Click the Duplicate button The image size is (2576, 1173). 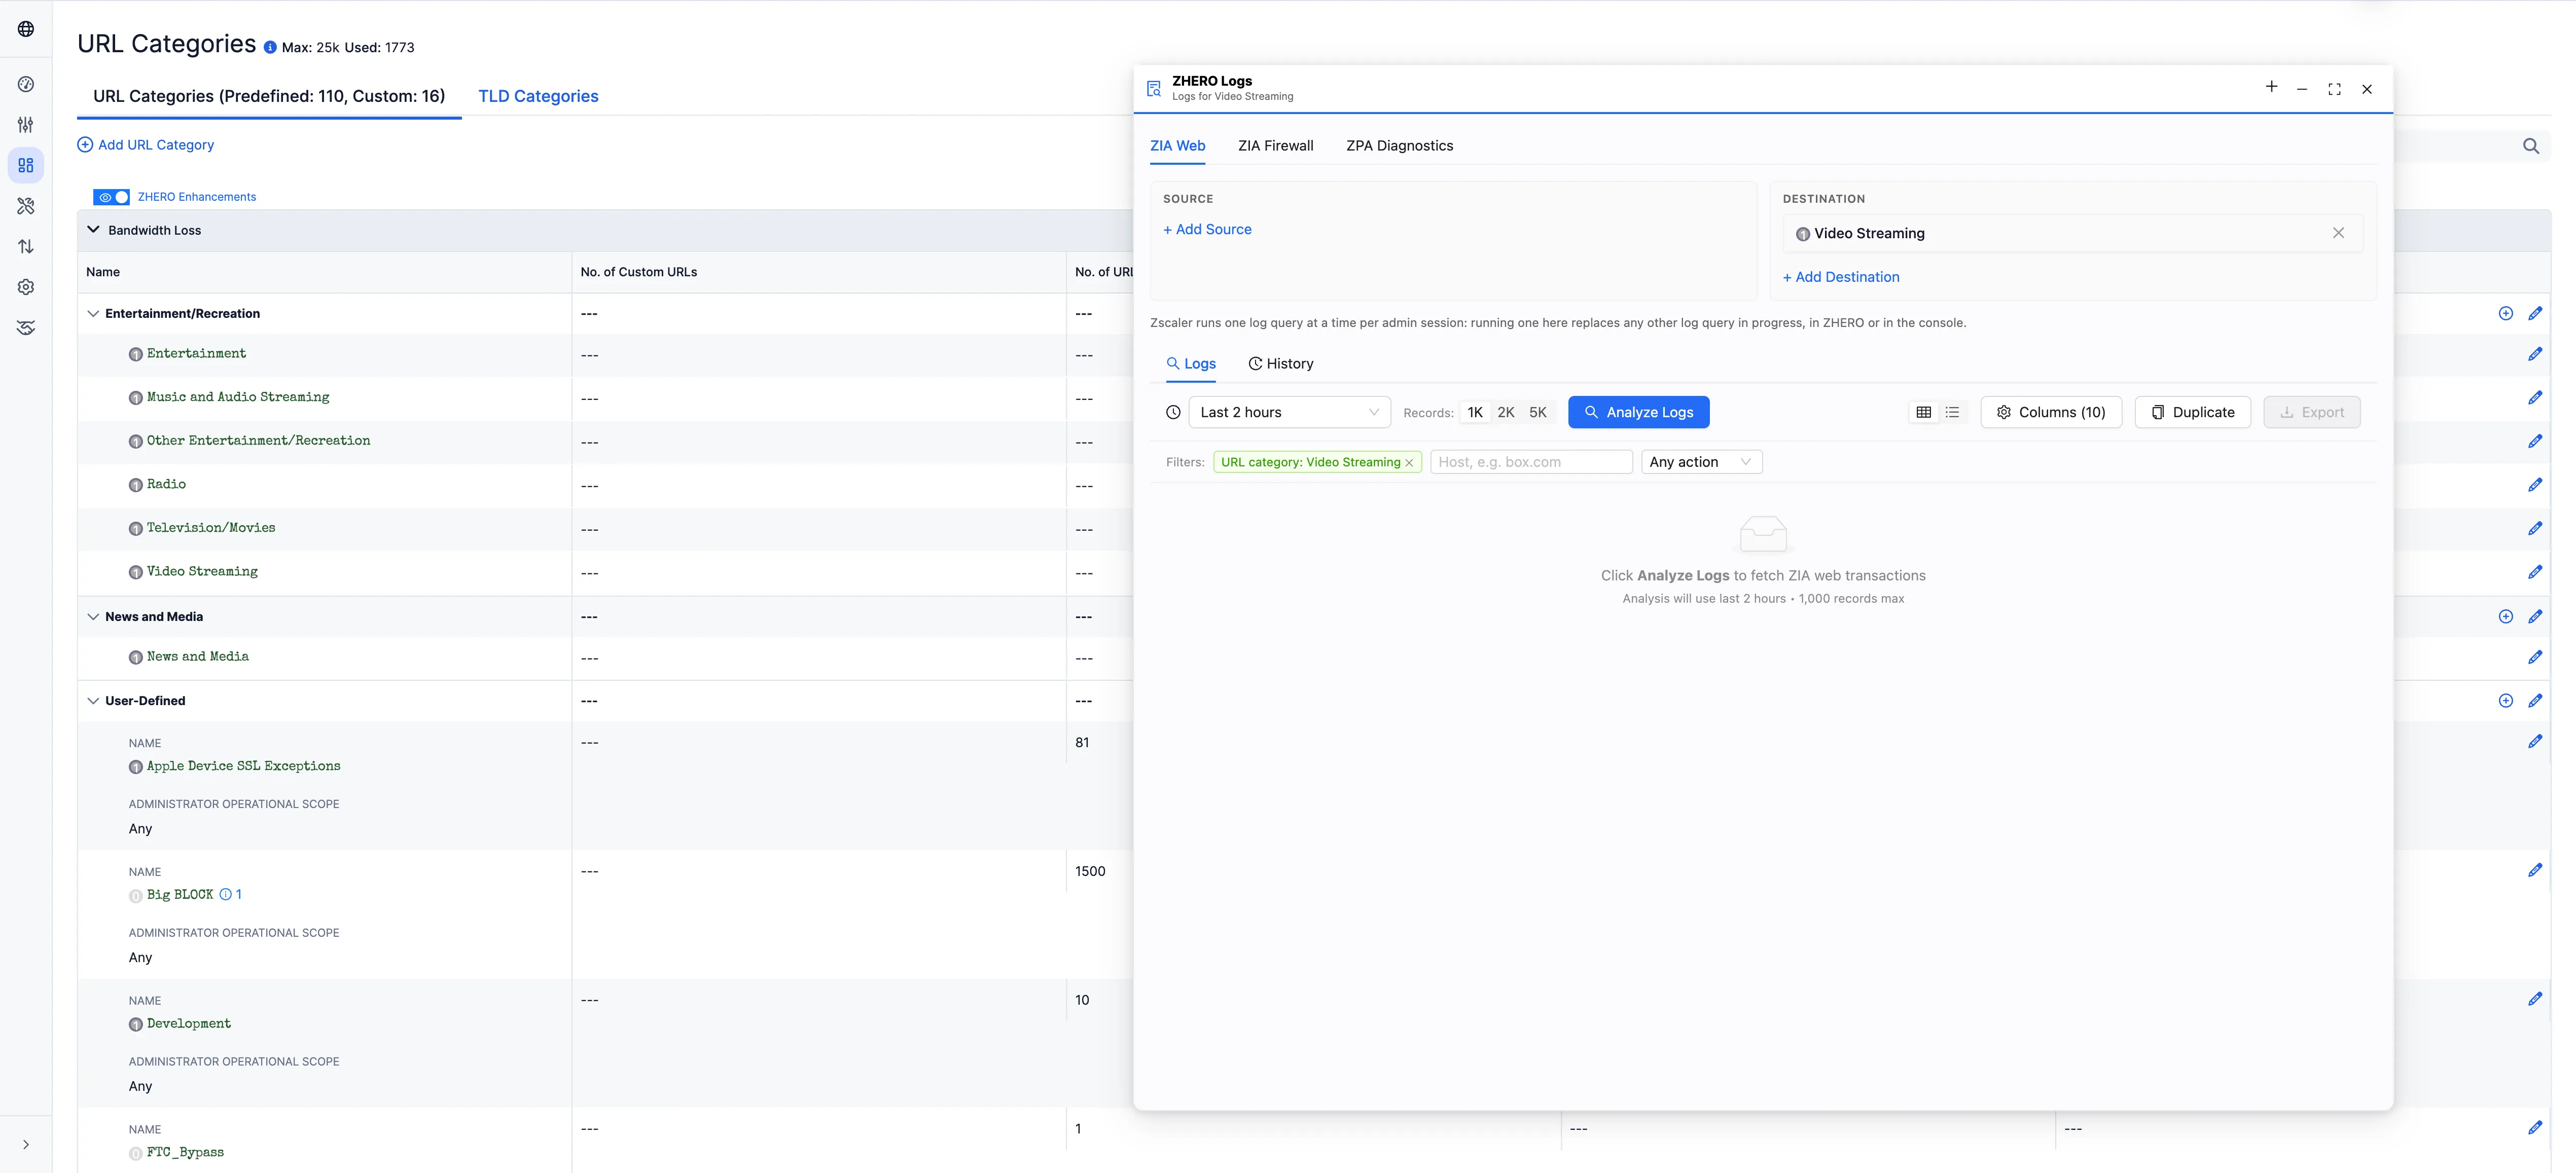[x=2192, y=412]
